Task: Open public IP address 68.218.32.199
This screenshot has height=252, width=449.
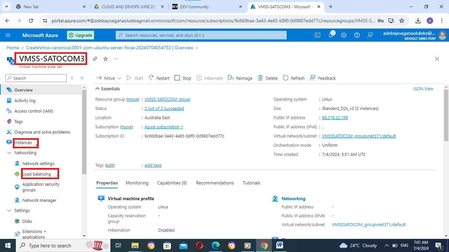Action: coord(335,117)
